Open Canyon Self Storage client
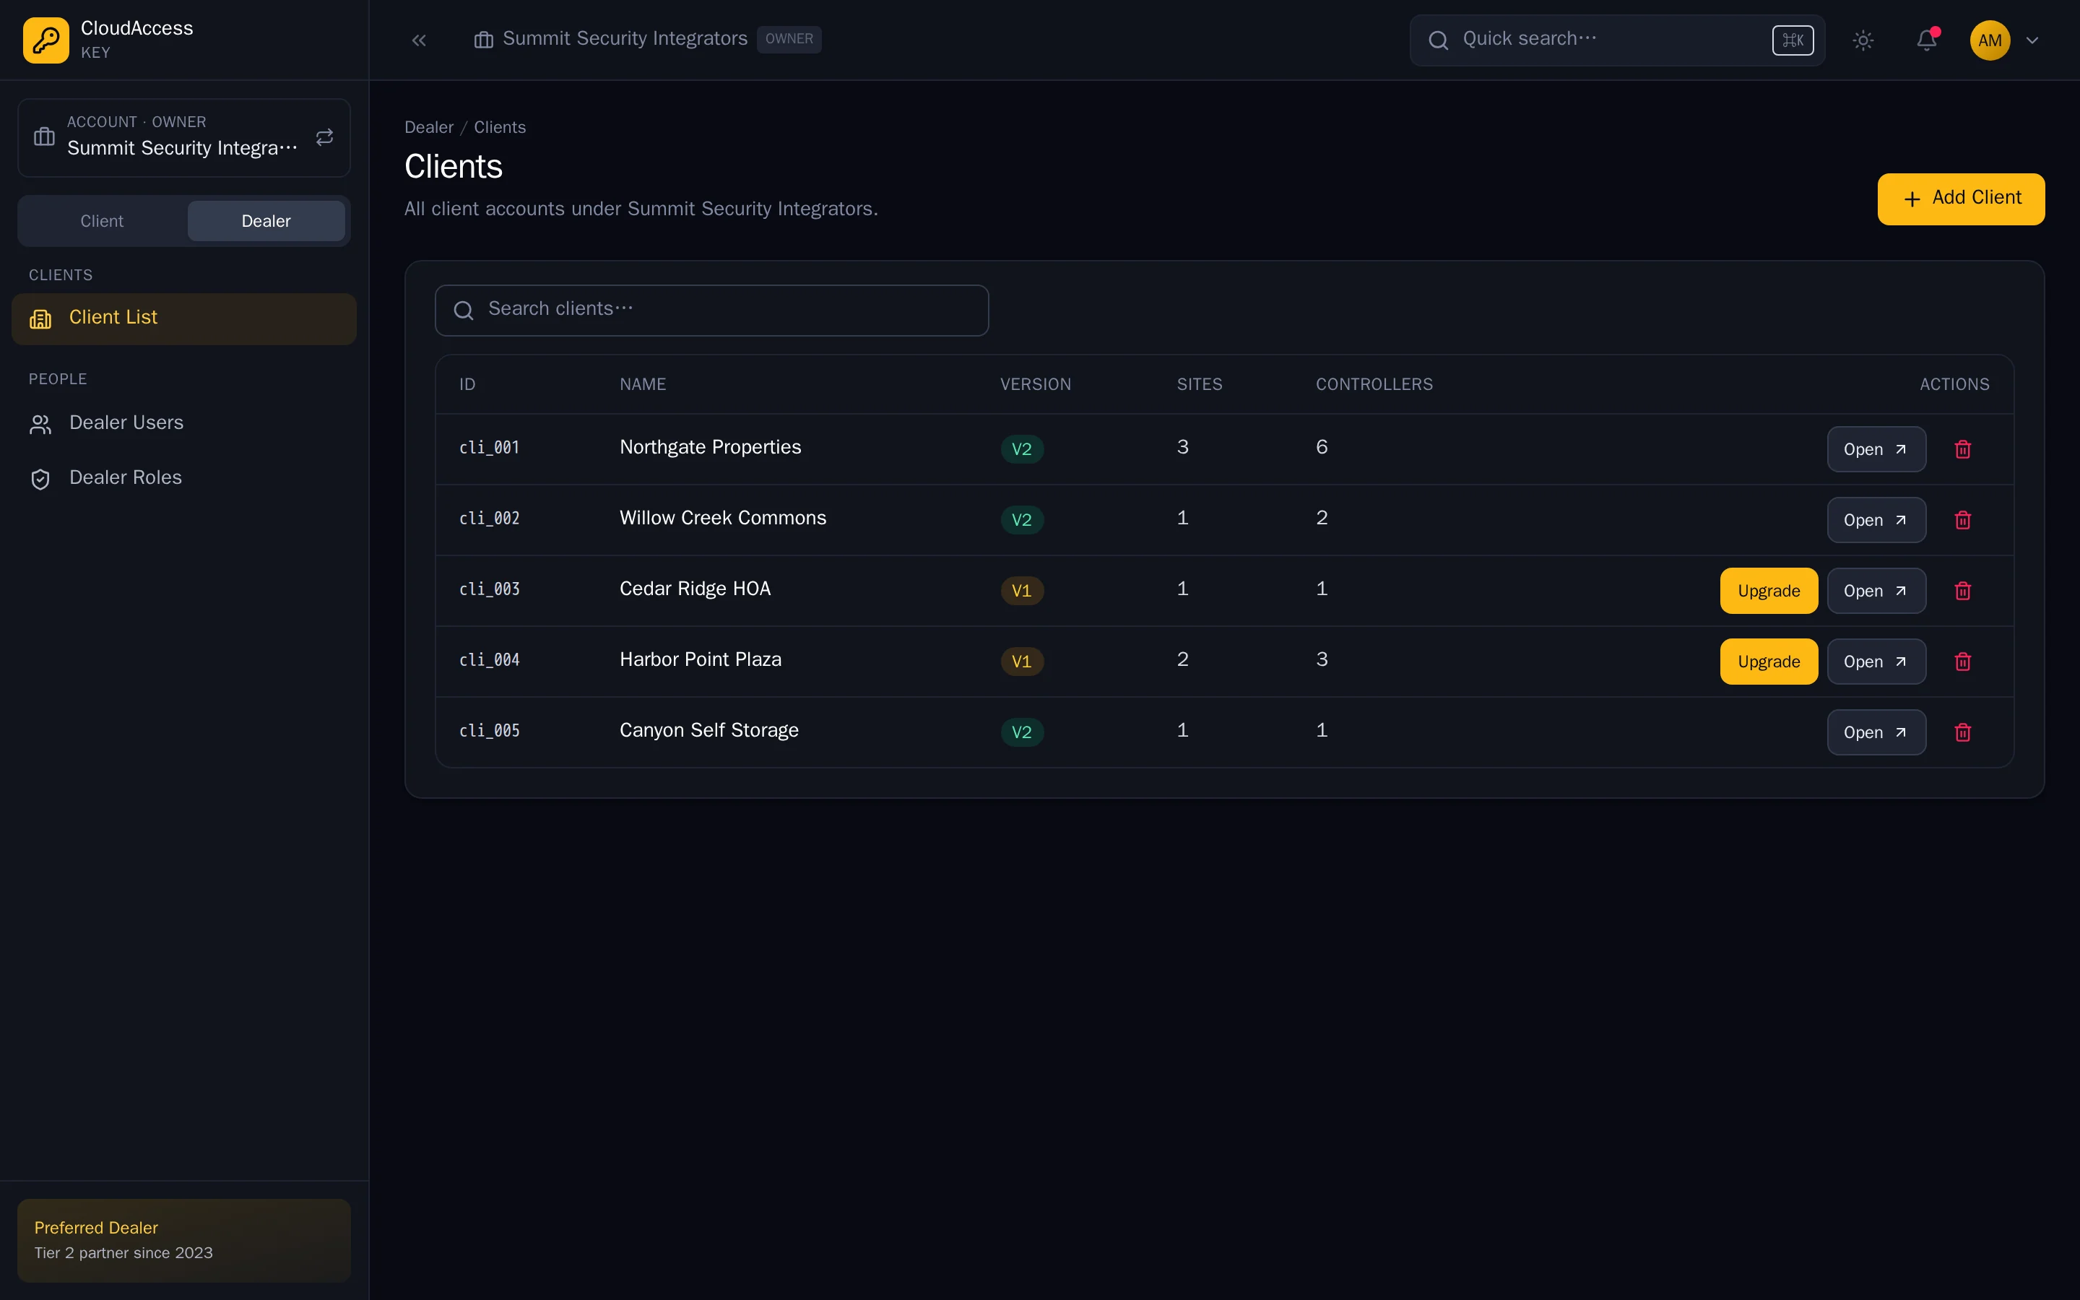This screenshot has width=2080, height=1300. pos(1876,732)
